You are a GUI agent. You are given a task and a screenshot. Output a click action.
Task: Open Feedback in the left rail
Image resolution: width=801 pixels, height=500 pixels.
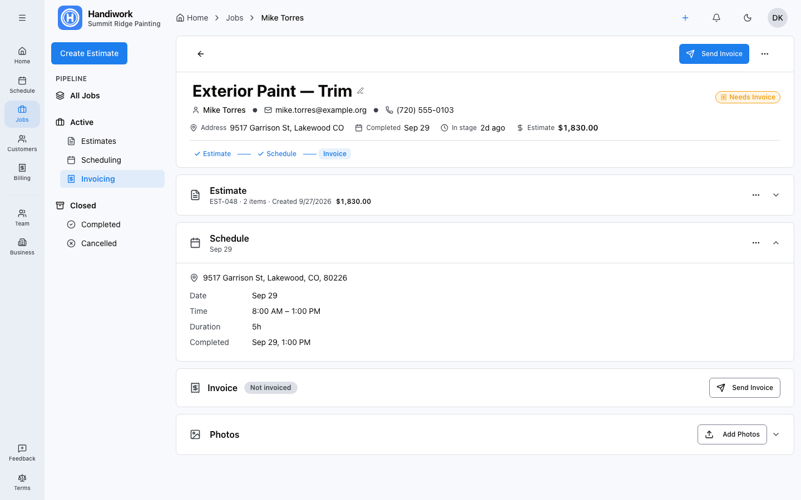pyautogui.click(x=22, y=452)
